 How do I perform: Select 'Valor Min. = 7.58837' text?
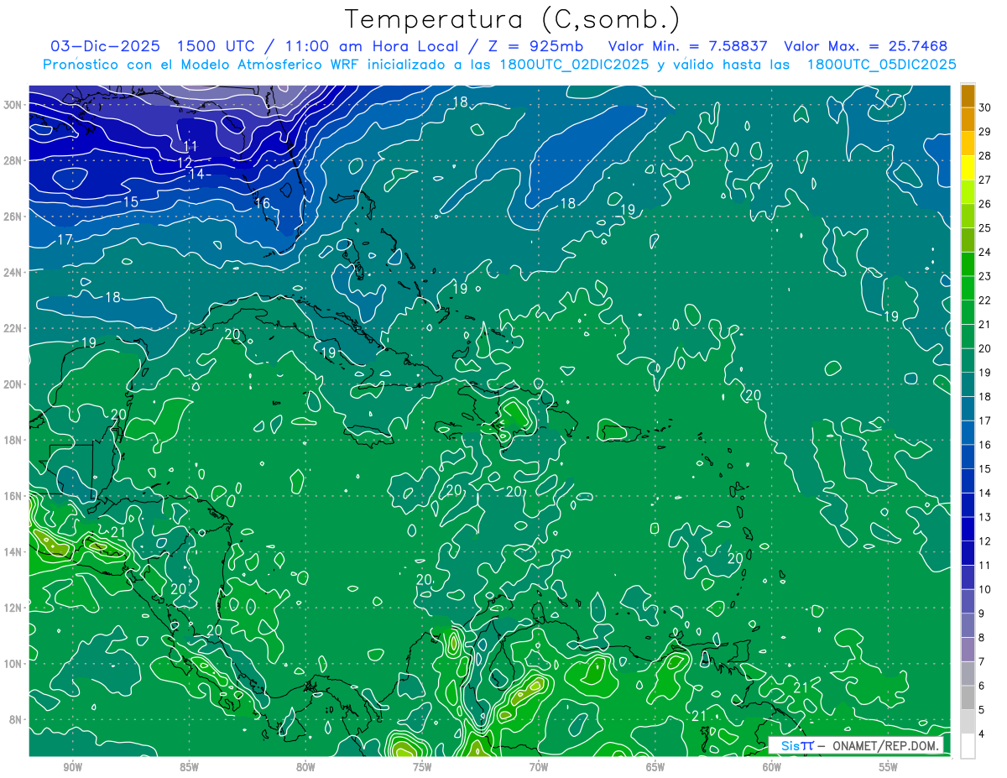[x=687, y=46]
